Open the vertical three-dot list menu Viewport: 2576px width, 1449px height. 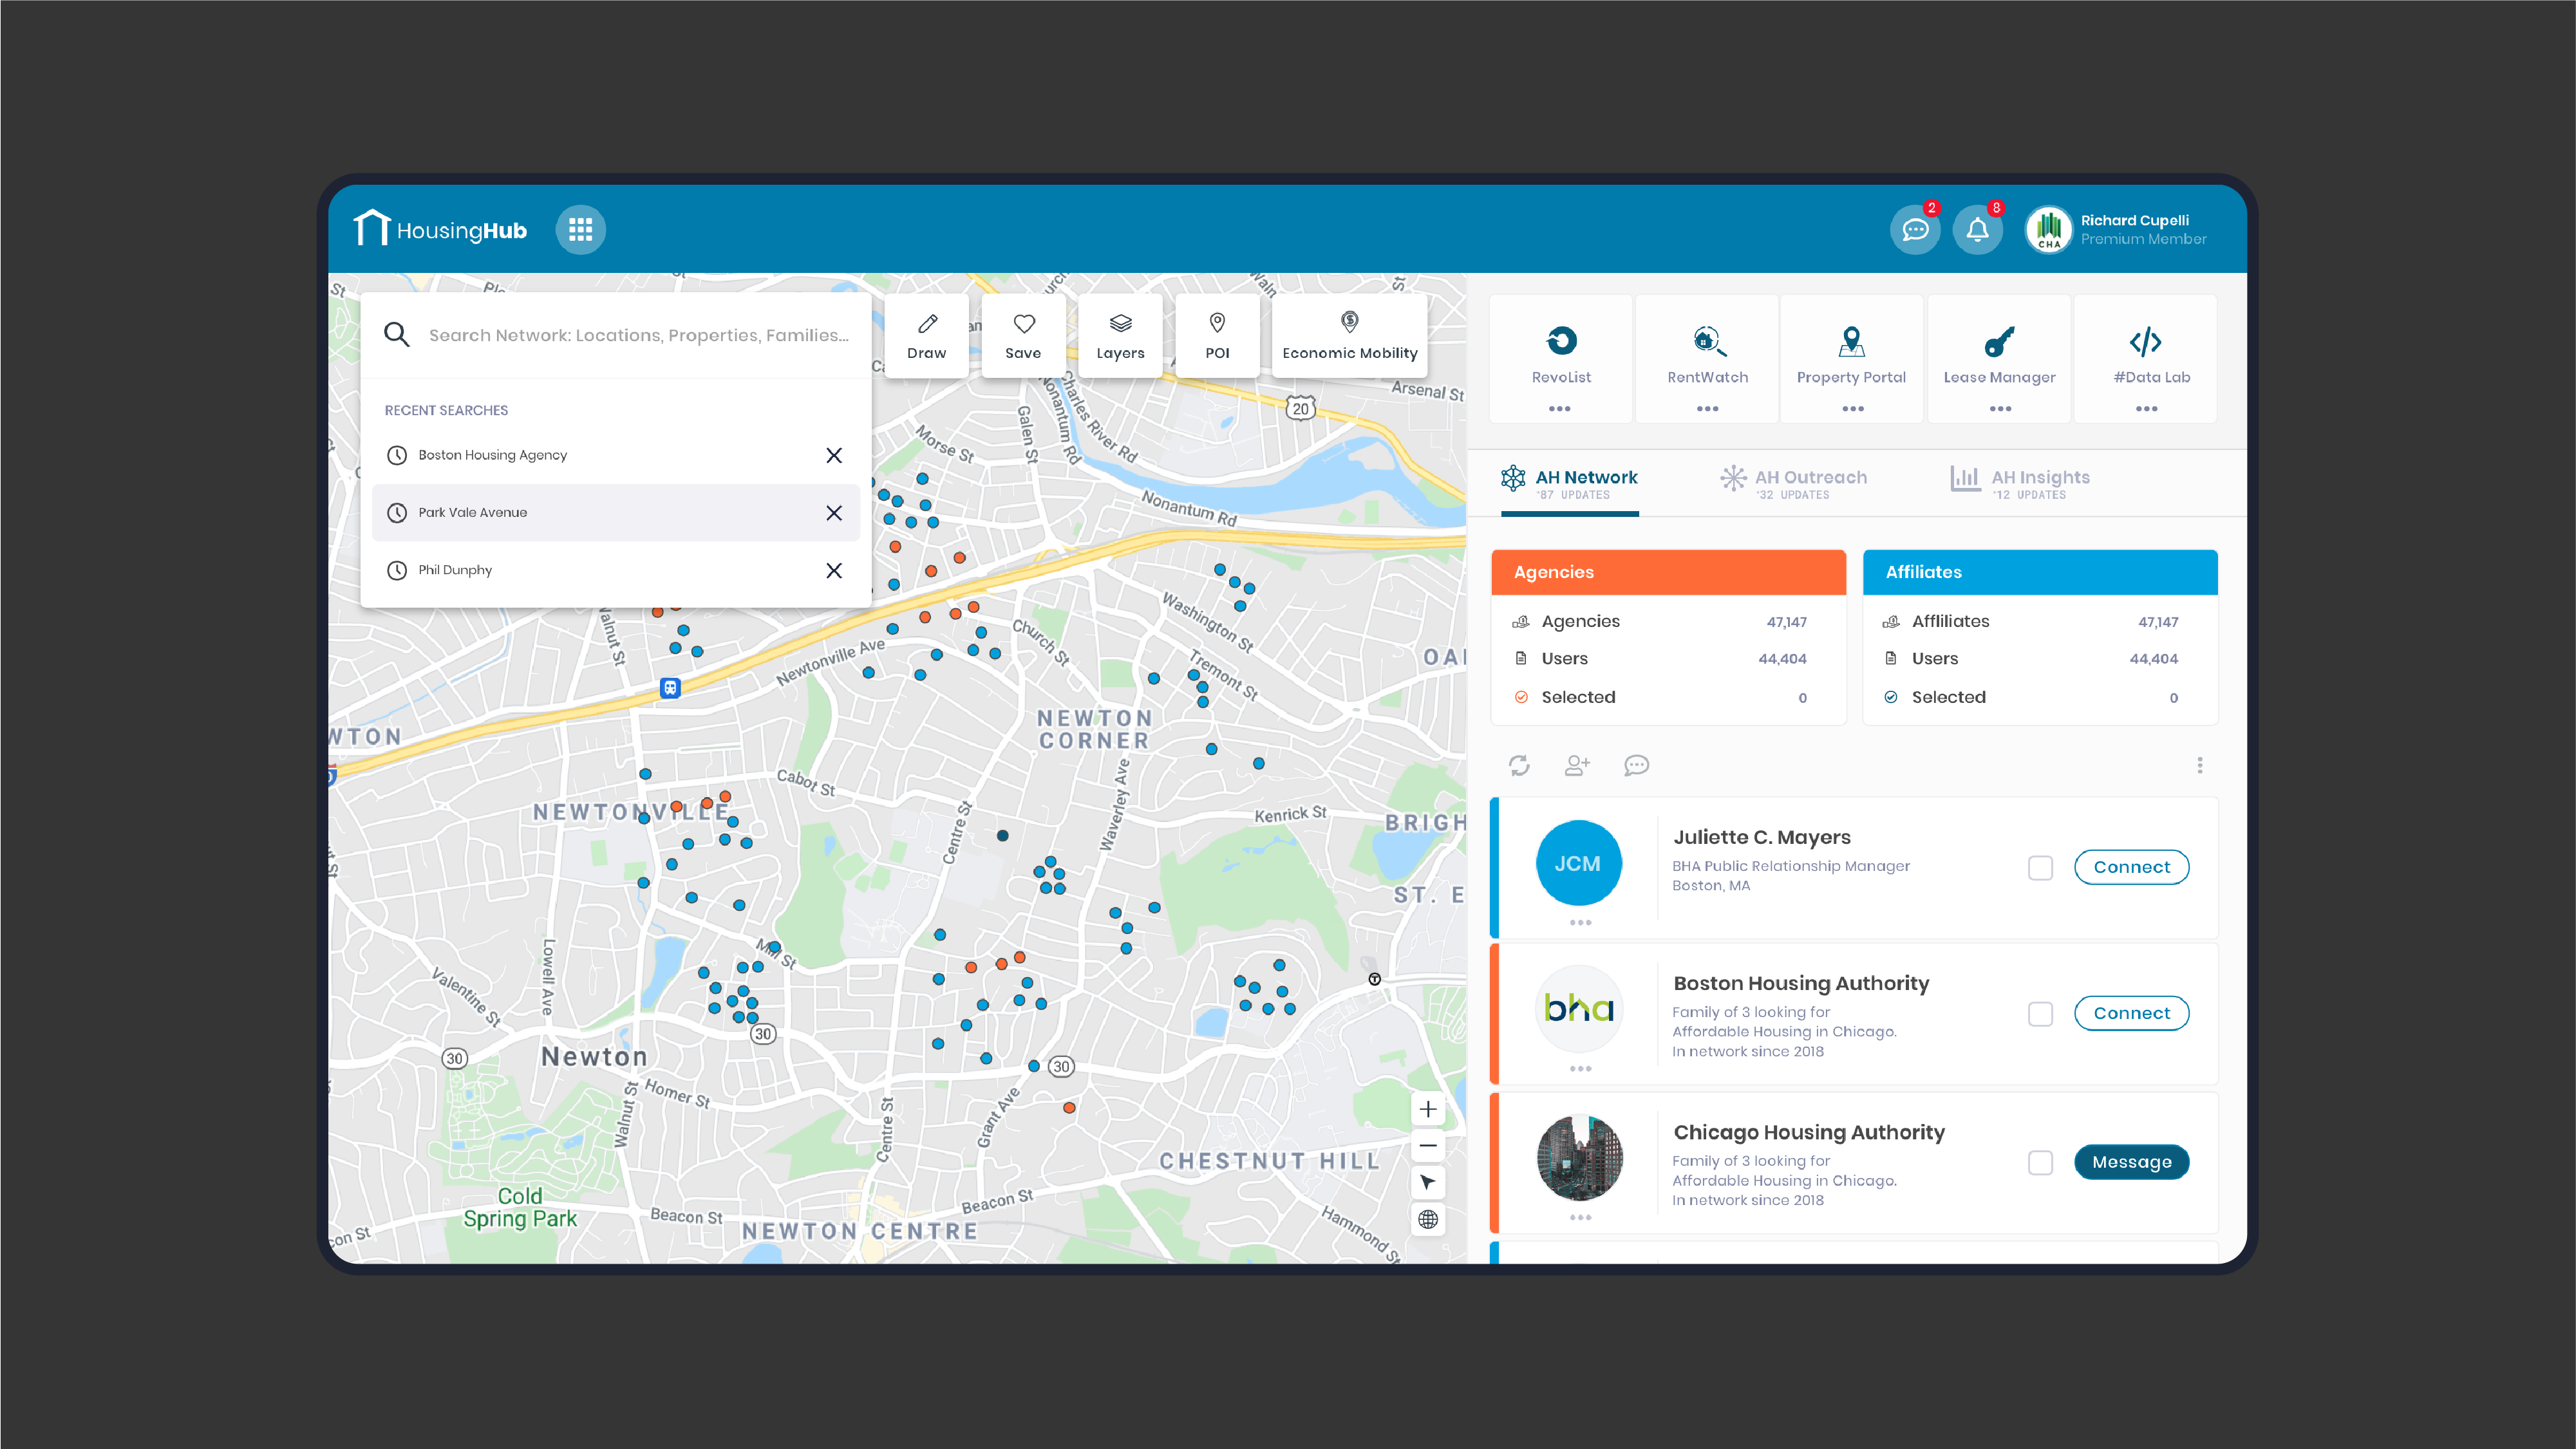coord(2199,765)
